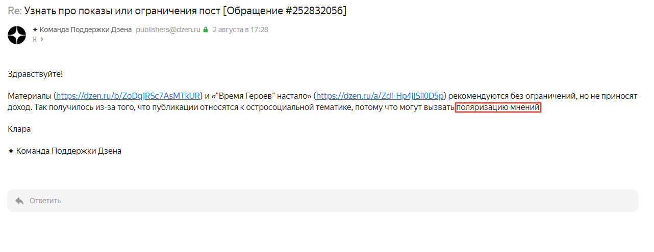The height and width of the screenshot is (252, 654).
Task: Click the publishers@dzen.ru email address
Action: [x=168, y=30]
